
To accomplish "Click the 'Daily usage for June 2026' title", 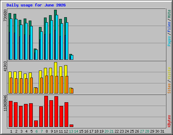I will [36, 5].
